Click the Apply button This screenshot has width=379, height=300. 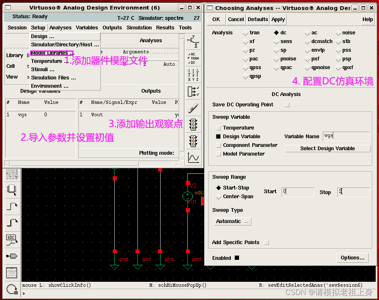click(278, 19)
